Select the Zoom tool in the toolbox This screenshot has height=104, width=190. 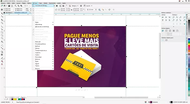click(2, 23)
